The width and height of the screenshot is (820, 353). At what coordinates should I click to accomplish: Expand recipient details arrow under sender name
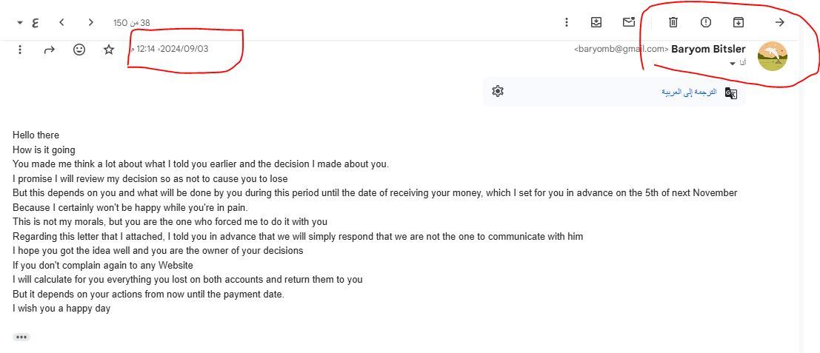733,64
